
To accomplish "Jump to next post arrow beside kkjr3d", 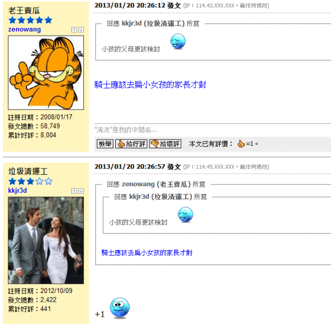I will point(81,191).
